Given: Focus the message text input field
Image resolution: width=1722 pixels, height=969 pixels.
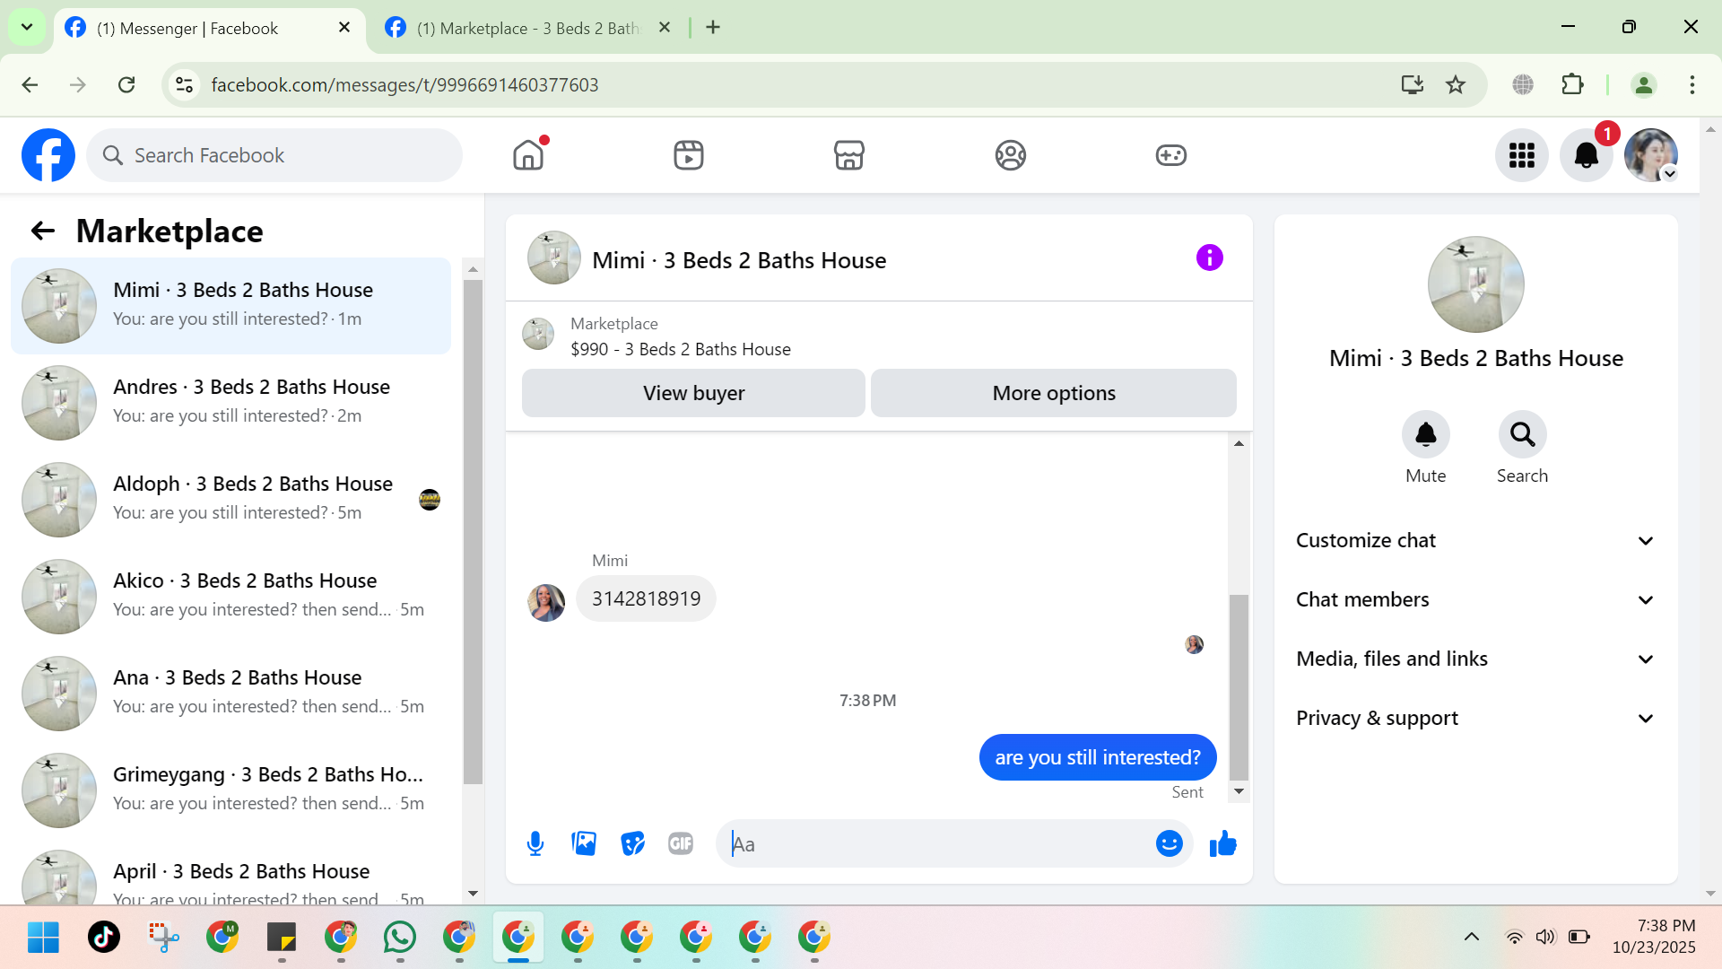Looking at the screenshot, I should coord(937,843).
